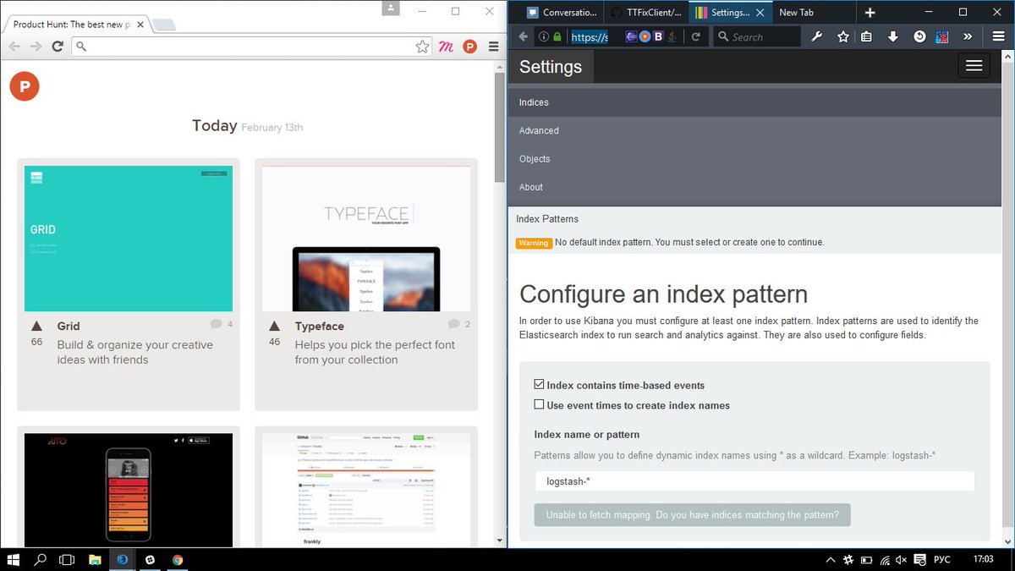Viewport: 1015px width, 571px height.
Task: Click Settings title in Kibana header
Action: tap(551, 67)
